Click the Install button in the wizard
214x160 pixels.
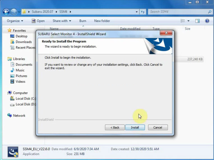(135, 127)
